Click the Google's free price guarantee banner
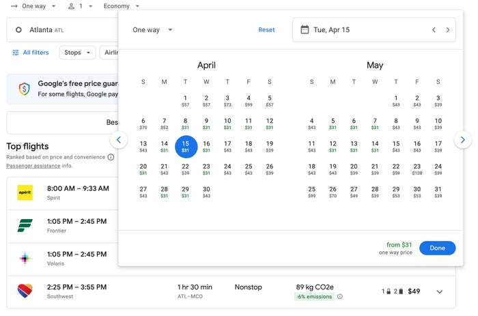The image size is (478, 316). click(63, 89)
